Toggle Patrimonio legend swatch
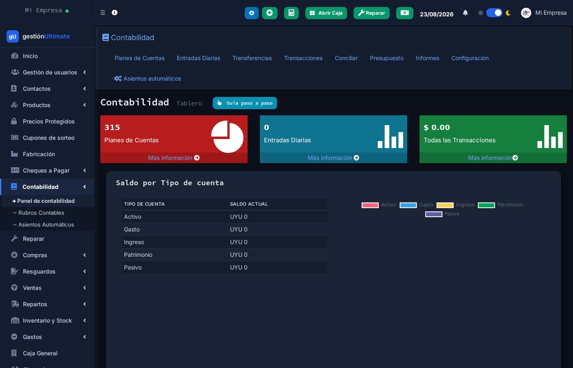This screenshot has width=573, height=368. coord(487,205)
